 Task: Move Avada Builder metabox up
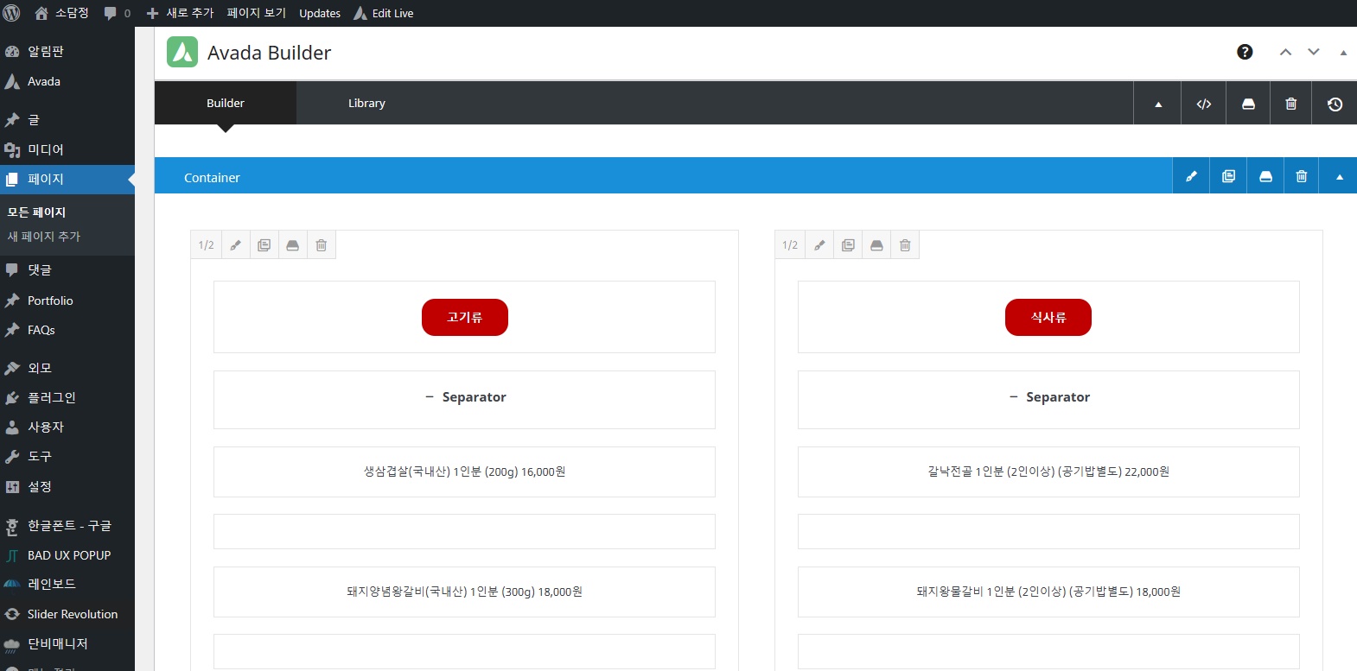tap(1285, 52)
